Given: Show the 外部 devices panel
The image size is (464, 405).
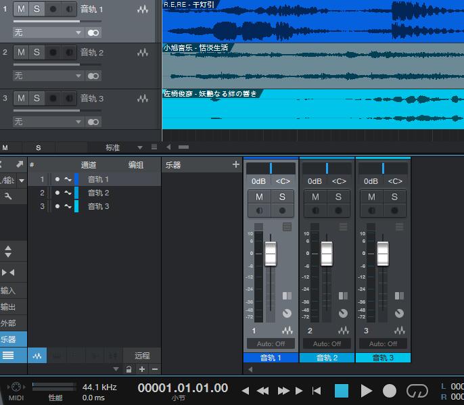Looking at the screenshot, I should click(8, 323).
